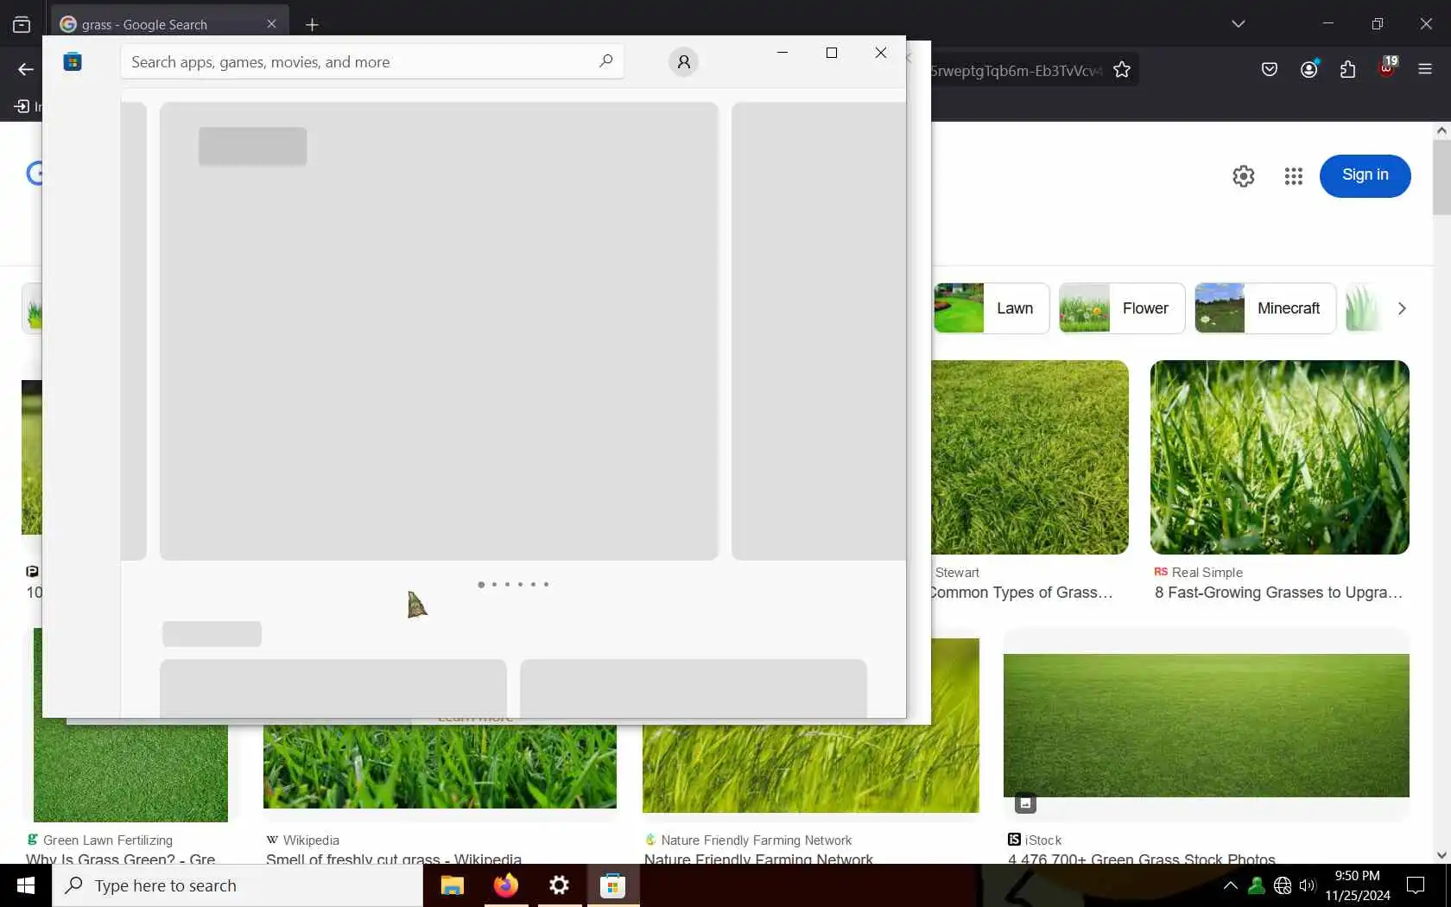The width and height of the screenshot is (1451, 907).
Task: Click the Save to Pocket icon
Action: point(1269,70)
